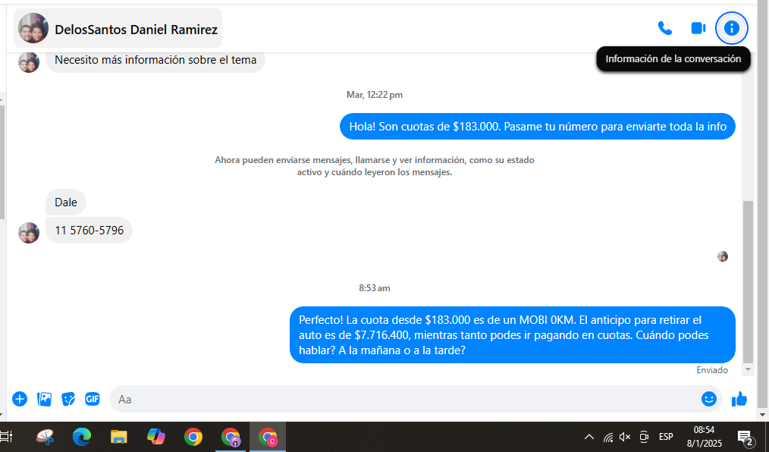The image size is (769, 452).
Task: Select the 'Dale' message bubble
Action: pos(66,202)
